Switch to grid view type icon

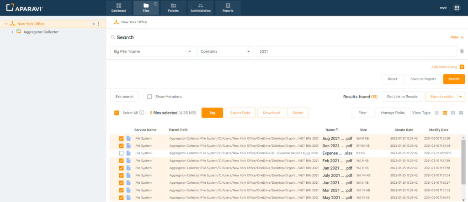[453, 113]
